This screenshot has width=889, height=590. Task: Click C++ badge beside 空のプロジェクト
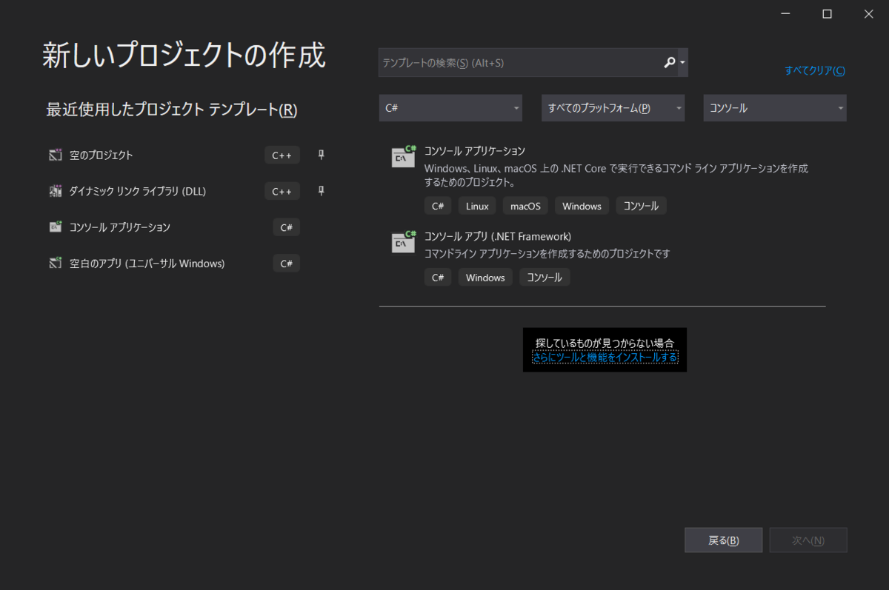[282, 155]
